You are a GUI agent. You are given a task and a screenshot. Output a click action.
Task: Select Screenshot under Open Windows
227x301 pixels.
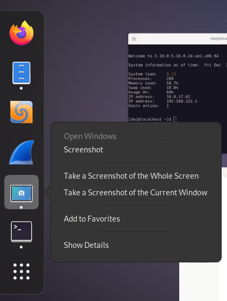tap(83, 150)
